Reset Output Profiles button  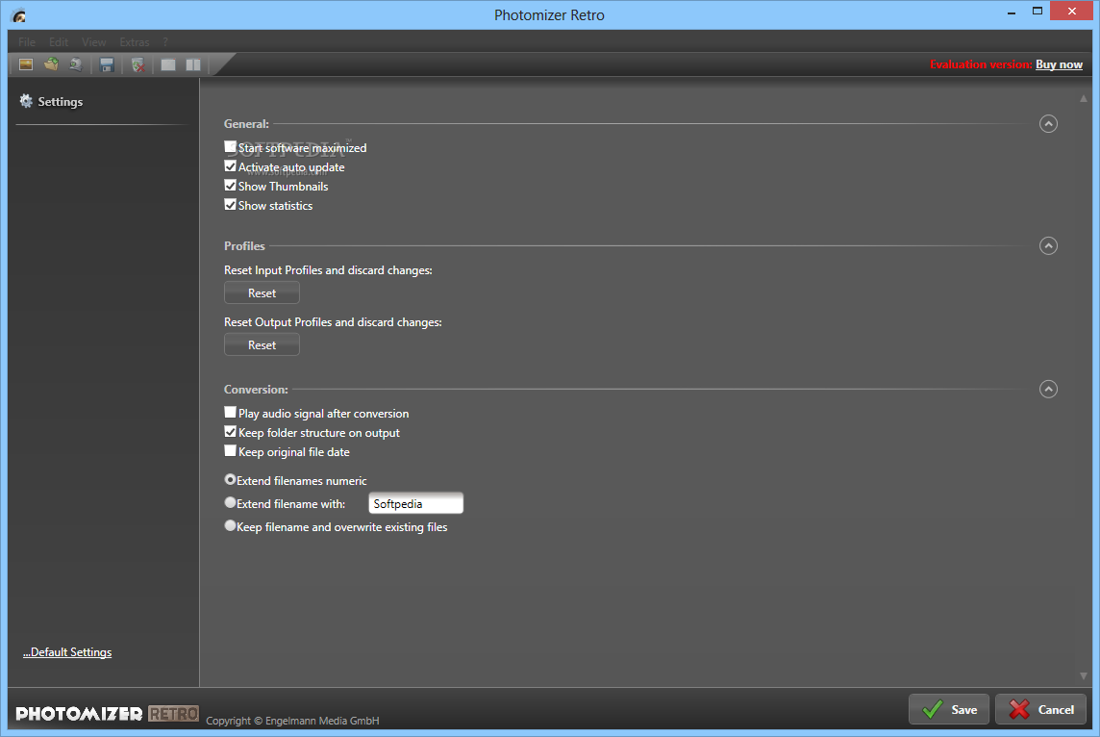point(262,344)
